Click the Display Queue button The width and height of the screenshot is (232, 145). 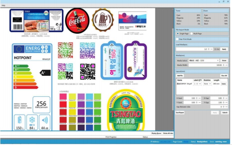click(x=156, y=133)
